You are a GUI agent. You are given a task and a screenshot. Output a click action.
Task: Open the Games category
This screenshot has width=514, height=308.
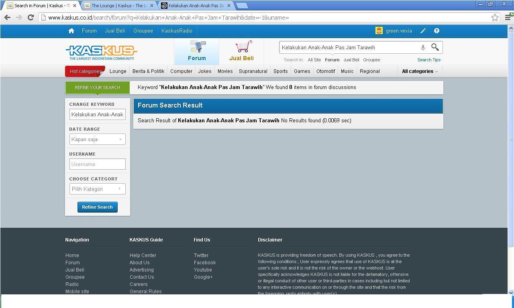click(x=302, y=71)
